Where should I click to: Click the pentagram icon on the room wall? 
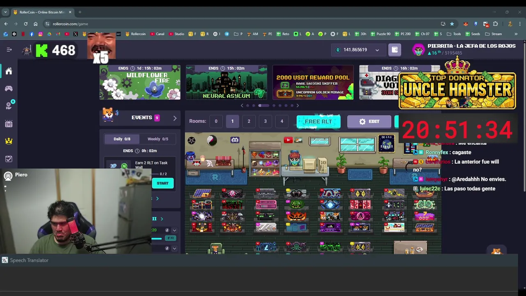tap(191, 141)
